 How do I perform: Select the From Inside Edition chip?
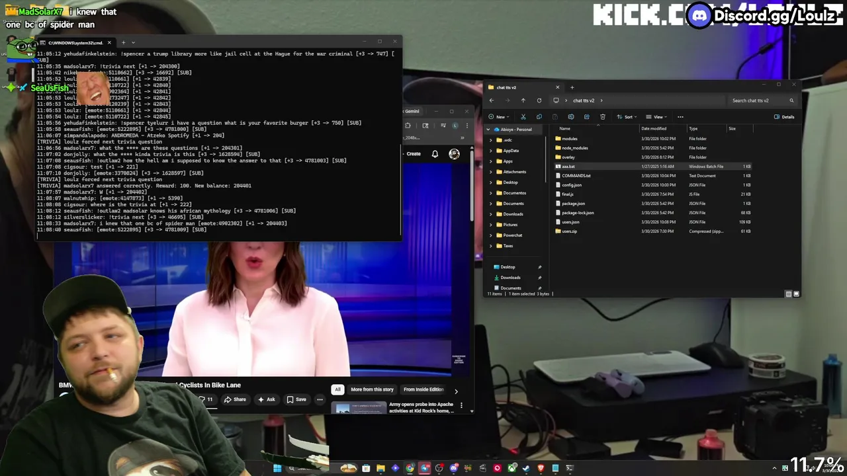pyautogui.click(x=423, y=389)
